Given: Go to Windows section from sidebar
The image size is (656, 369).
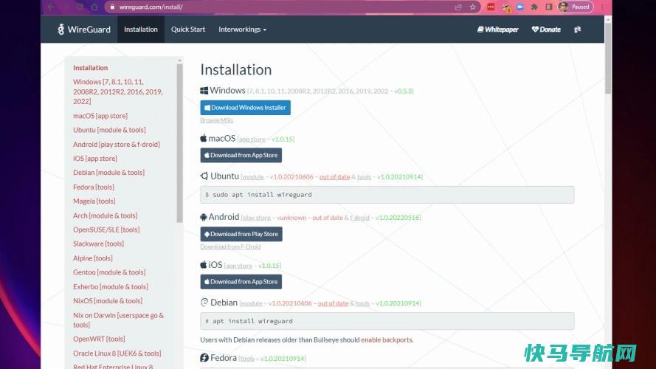Looking at the screenshot, I should point(118,92).
